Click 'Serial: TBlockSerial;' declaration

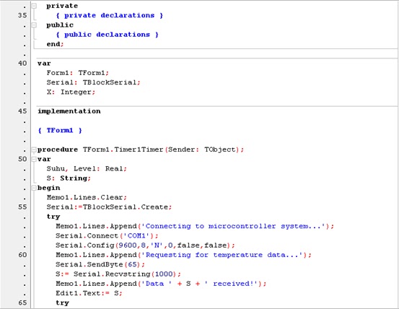tap(93, 82)
